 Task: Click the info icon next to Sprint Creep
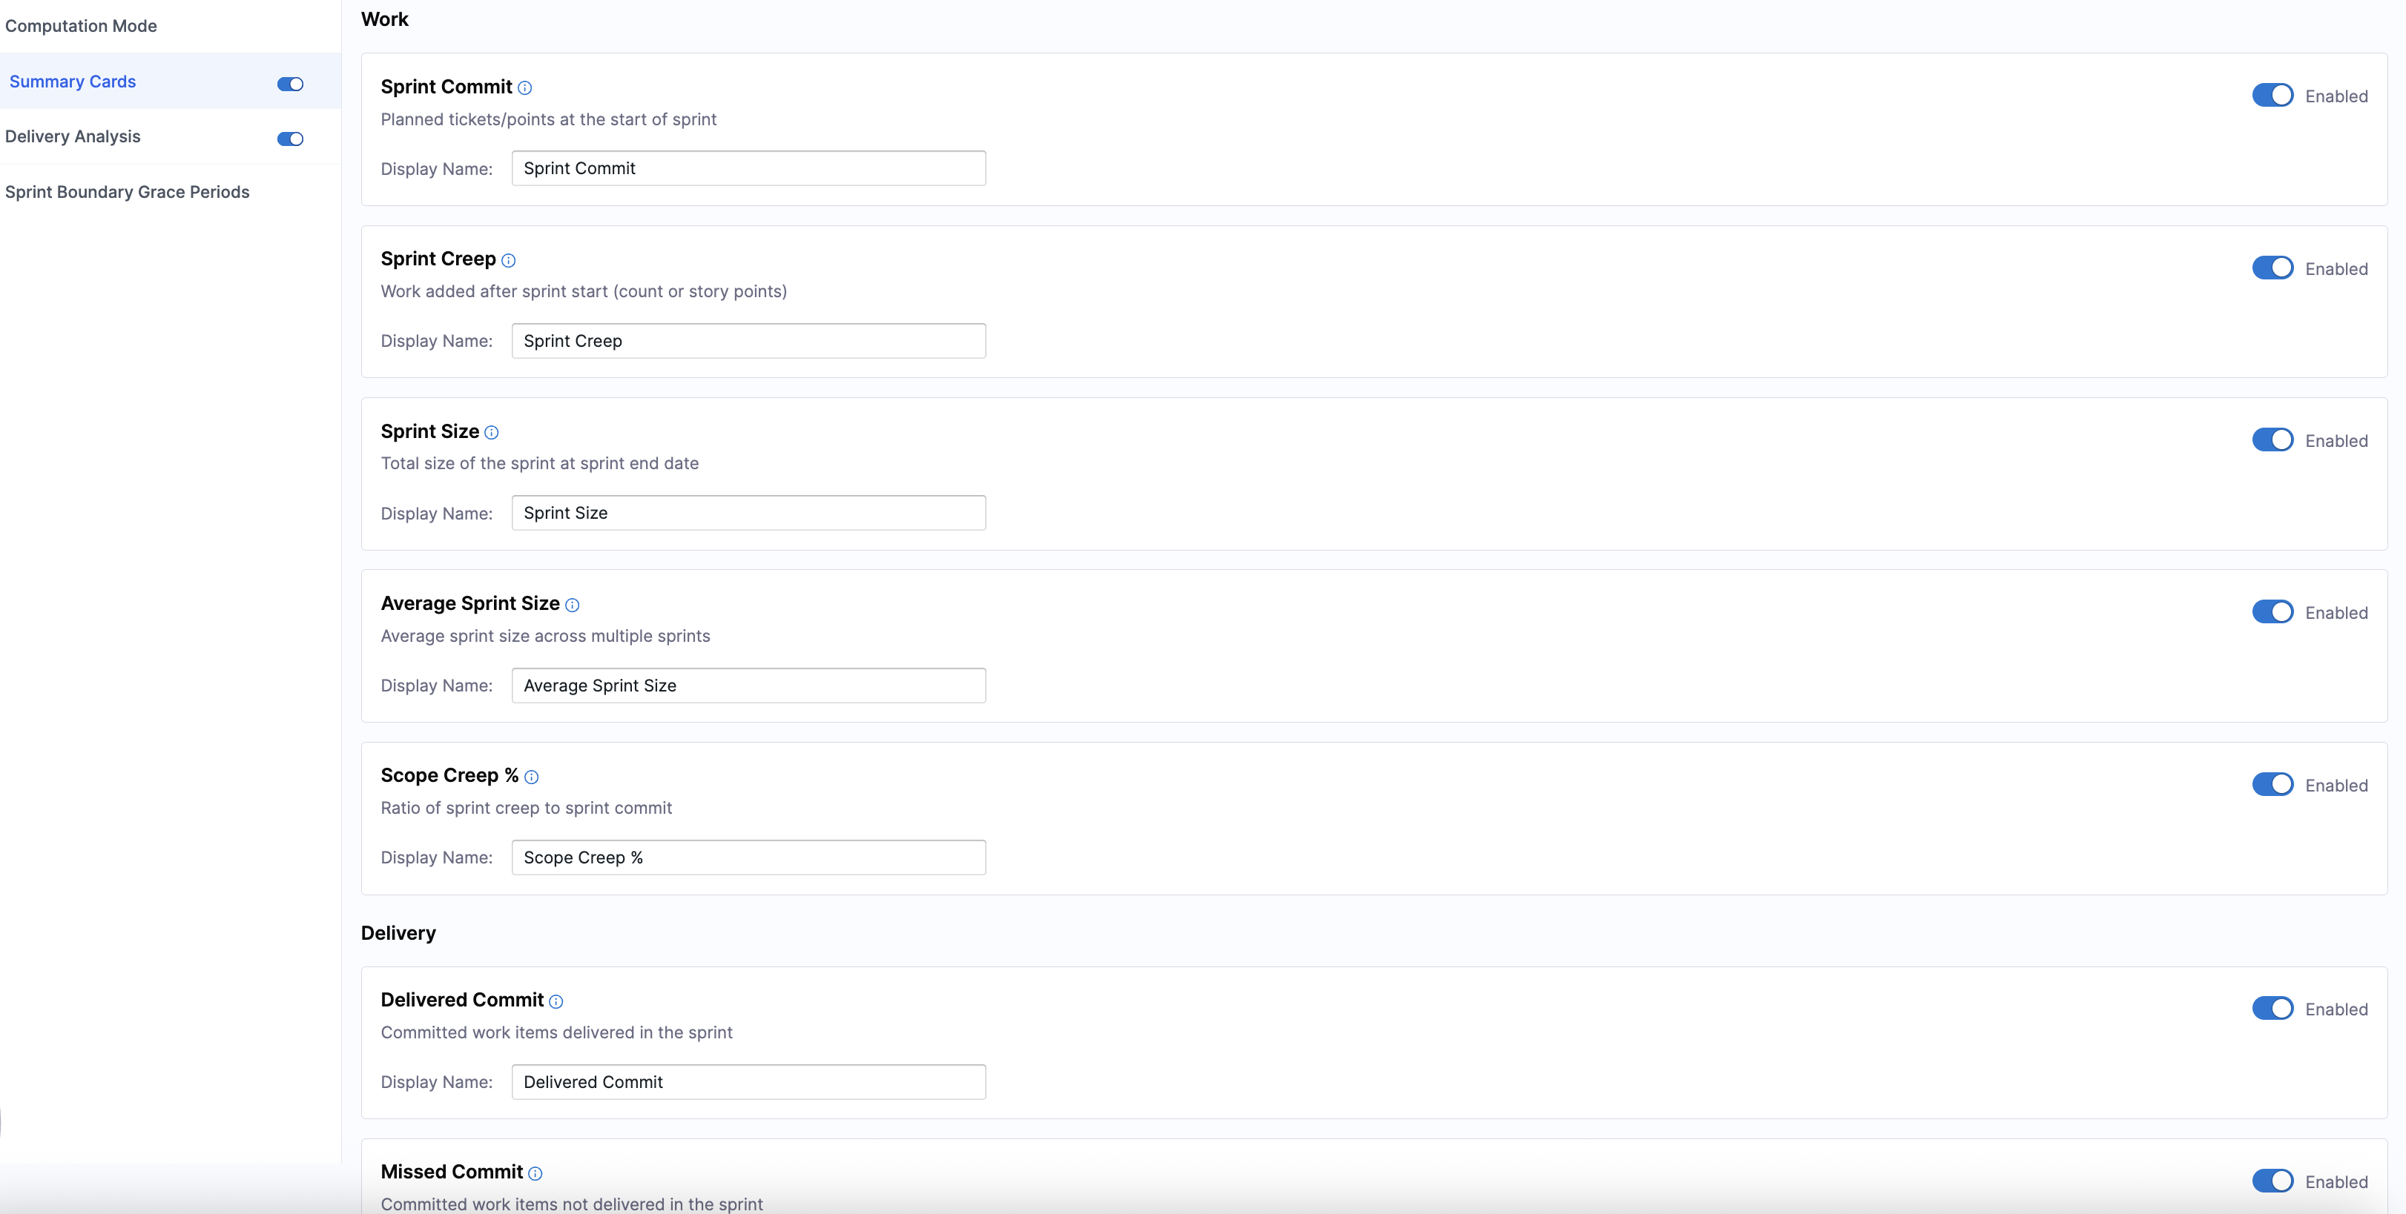(508, 260)
